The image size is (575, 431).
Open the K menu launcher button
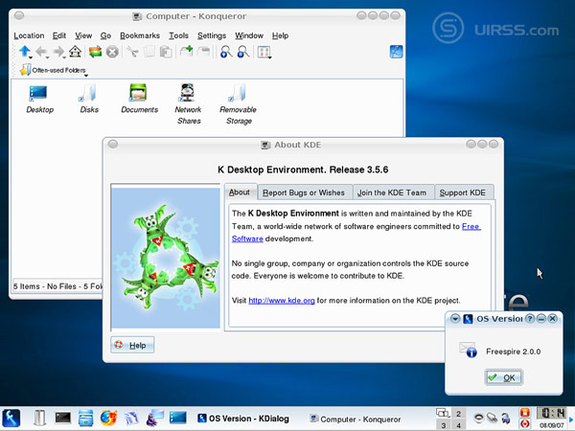point(13,418)
